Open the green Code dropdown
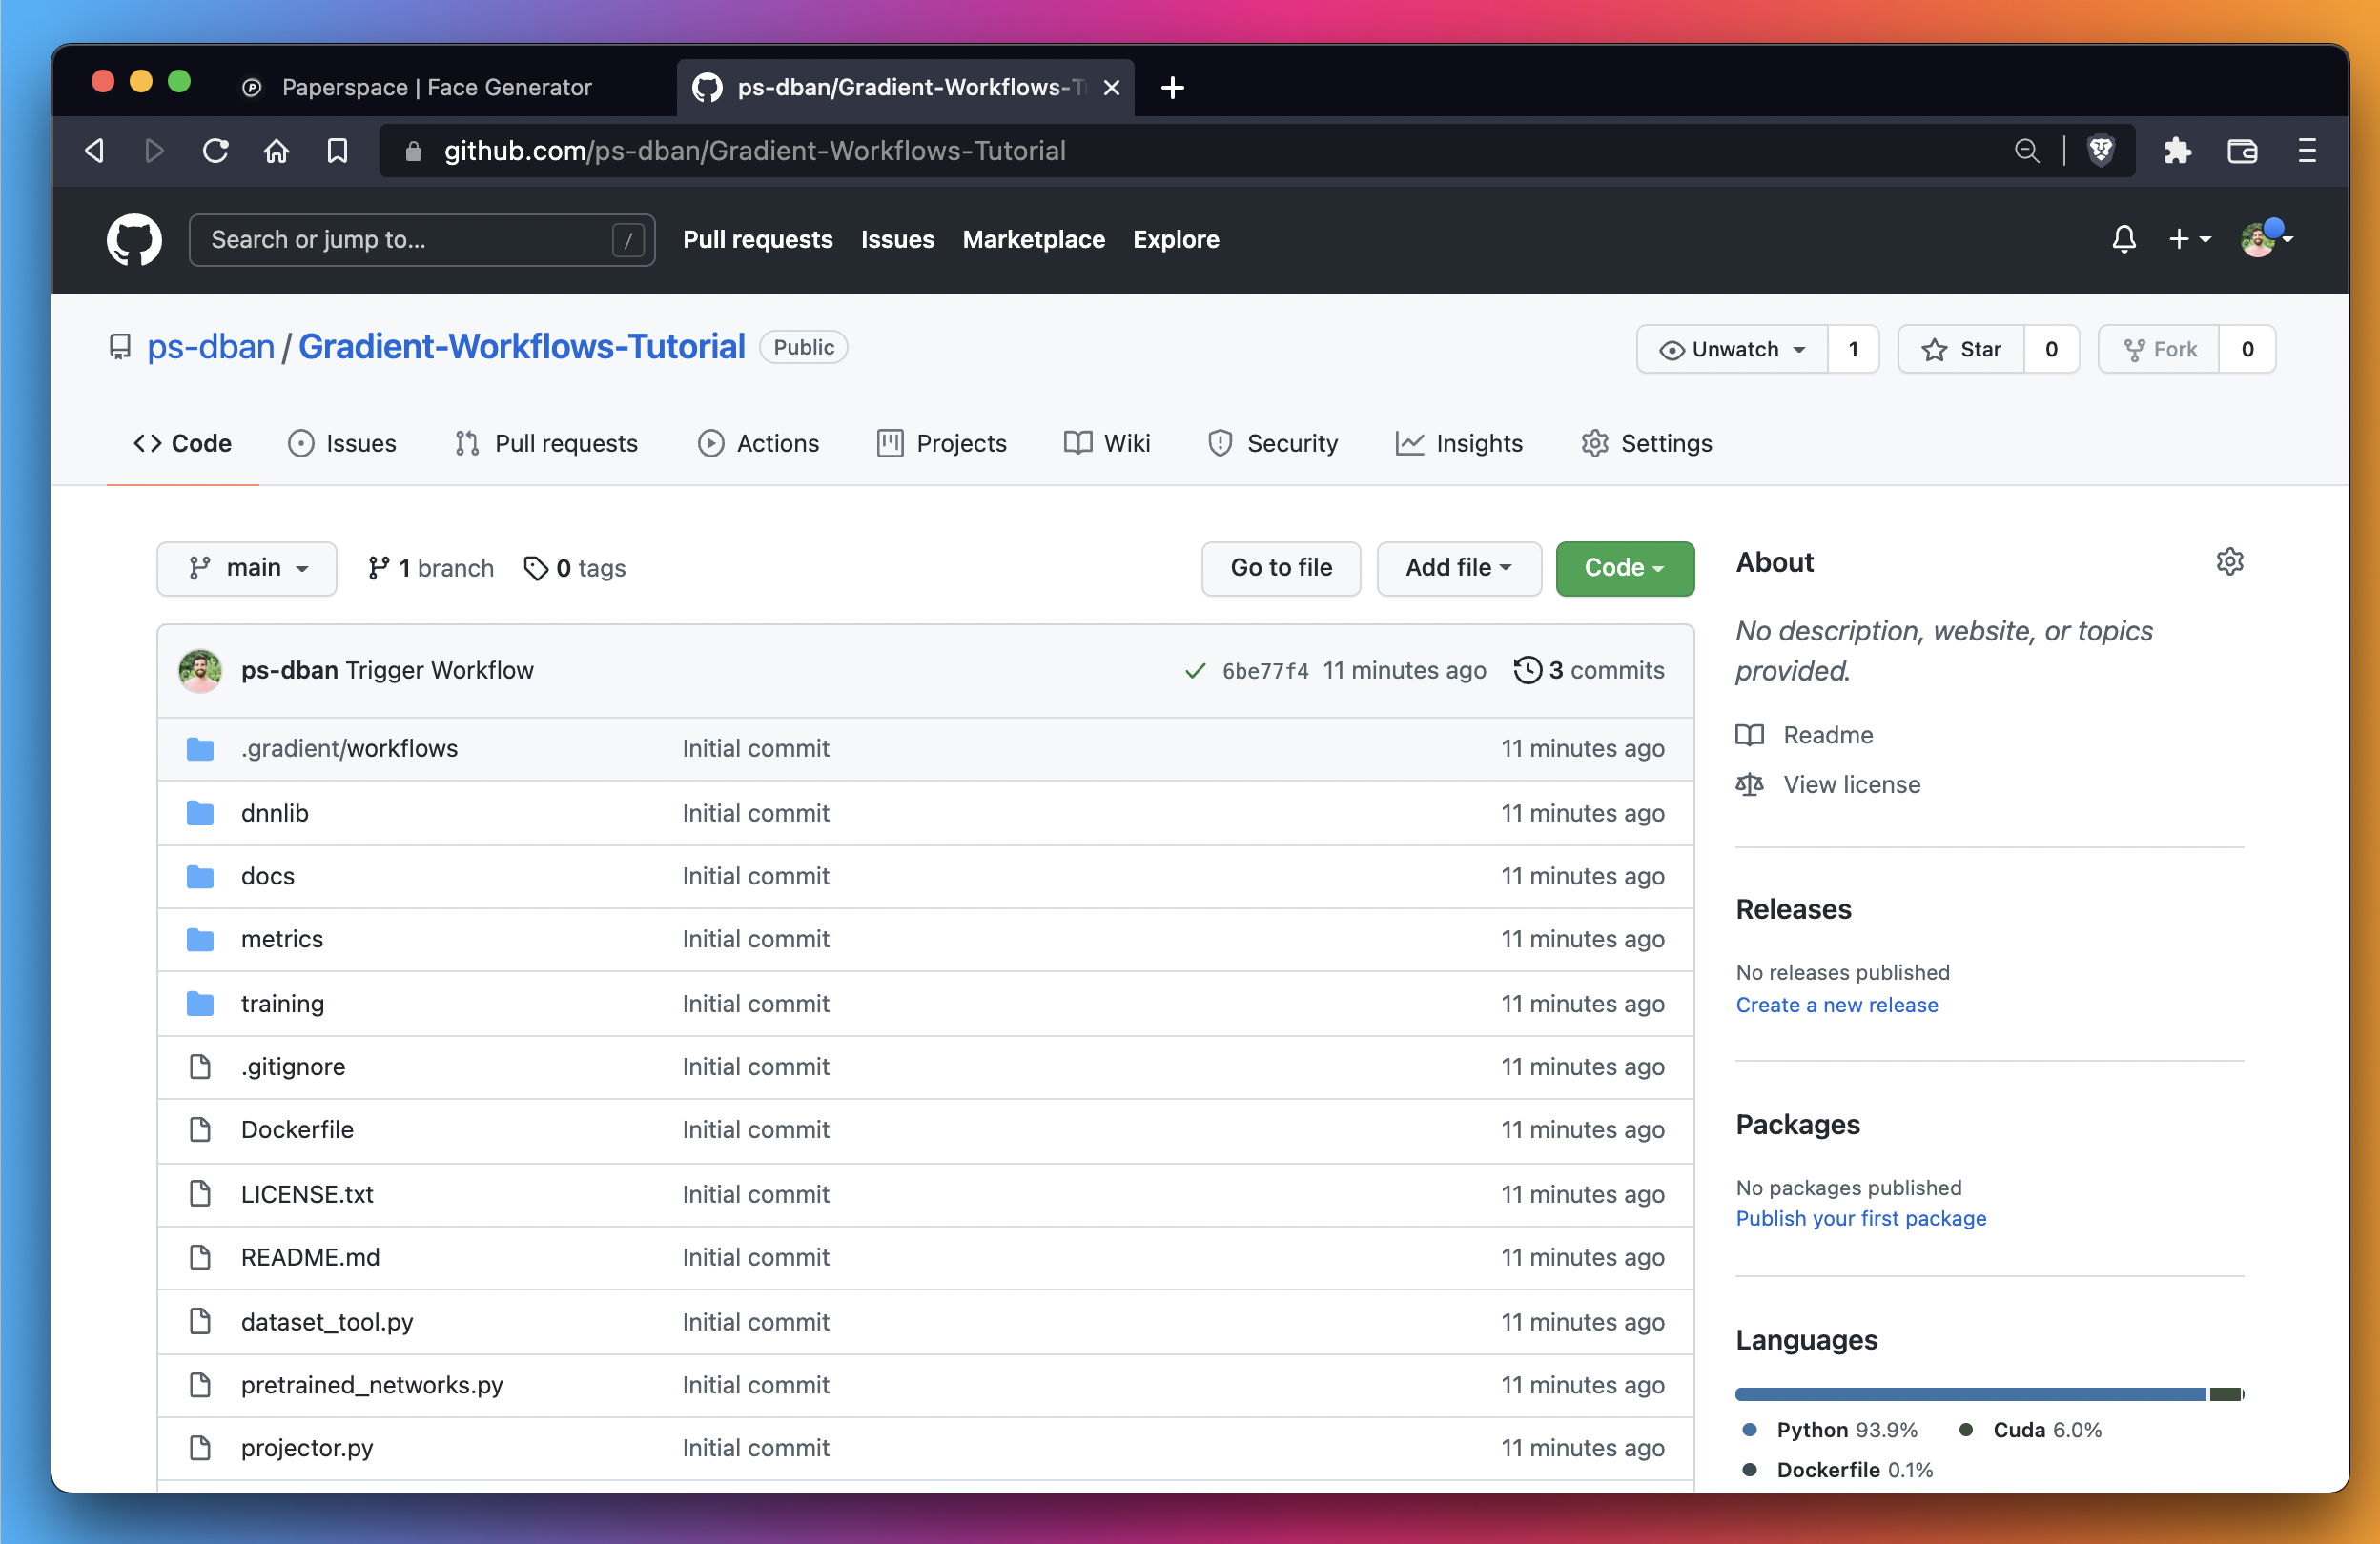2380x1544 pixels. tap(1624, 568)
